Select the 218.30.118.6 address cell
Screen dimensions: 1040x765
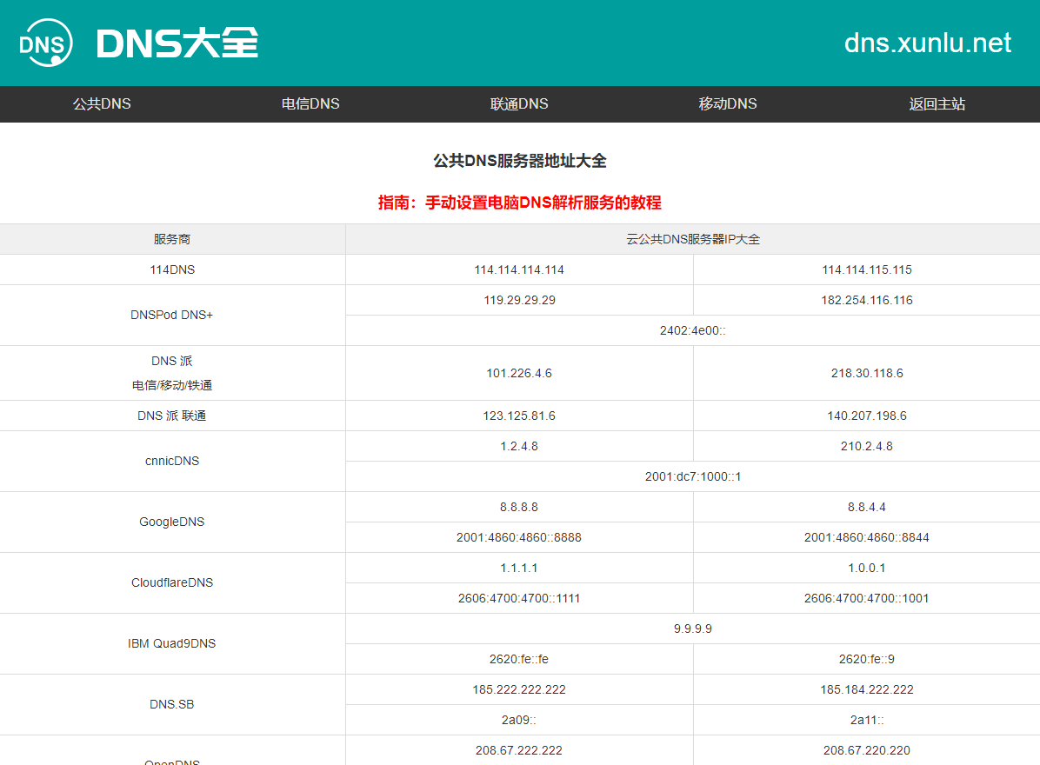click(866, 373)
